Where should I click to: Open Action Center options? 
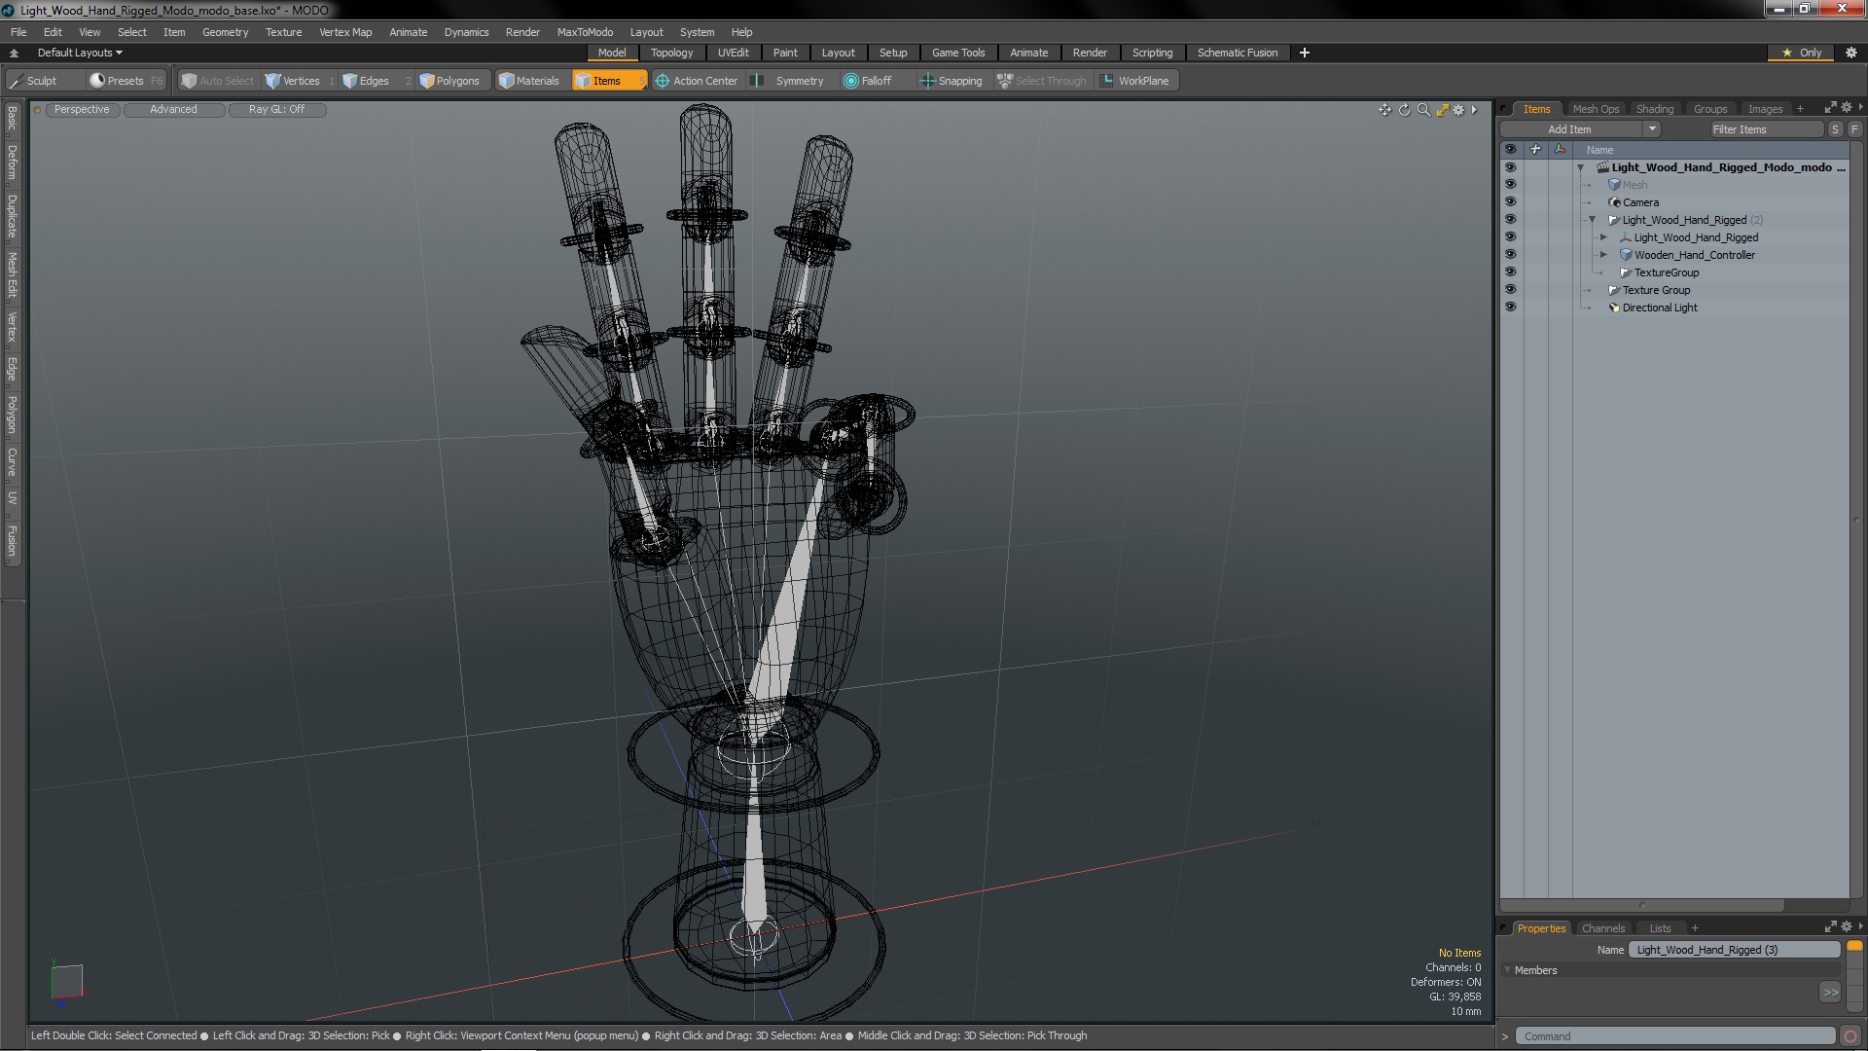697,81
